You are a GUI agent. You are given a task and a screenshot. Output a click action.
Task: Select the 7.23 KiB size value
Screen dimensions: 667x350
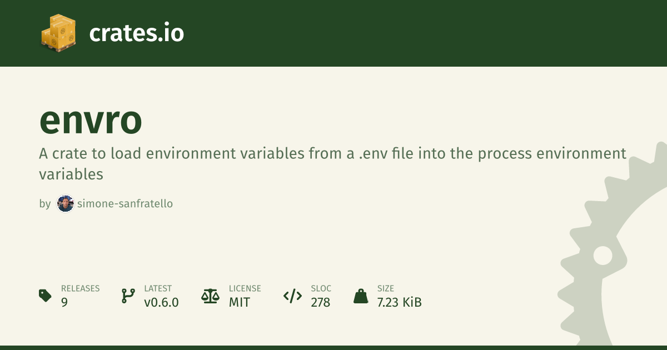399,302
